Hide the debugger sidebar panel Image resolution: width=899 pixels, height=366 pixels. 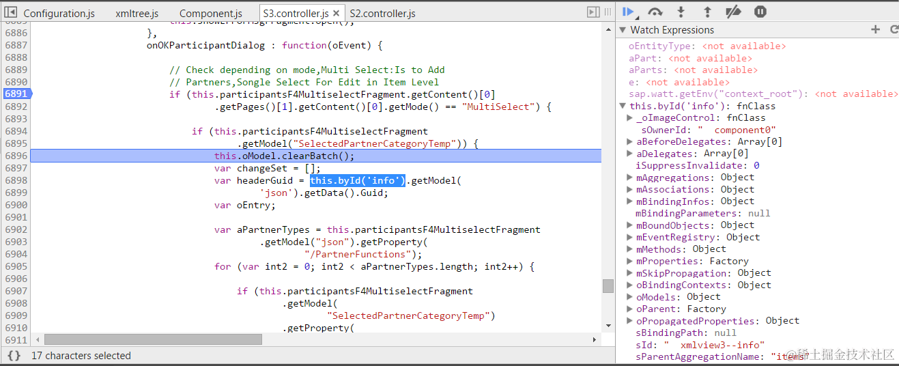click(x=593, y=12)
